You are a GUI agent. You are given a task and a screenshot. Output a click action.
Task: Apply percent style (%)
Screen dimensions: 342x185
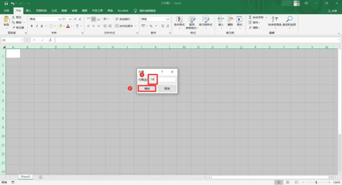(x=151, y=26)
